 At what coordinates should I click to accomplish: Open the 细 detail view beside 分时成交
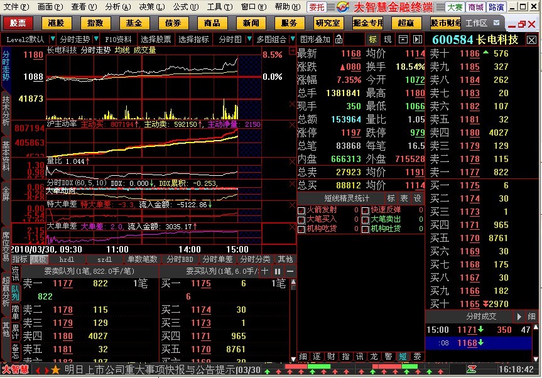[531, 316]
